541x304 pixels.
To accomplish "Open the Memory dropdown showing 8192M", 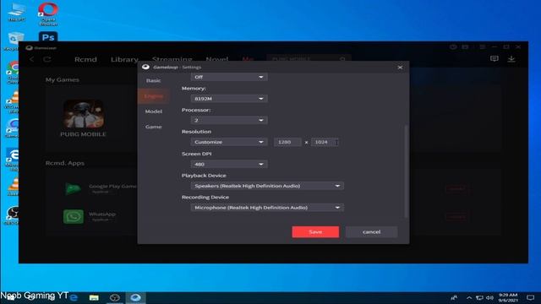I will [x=229, y=99].
